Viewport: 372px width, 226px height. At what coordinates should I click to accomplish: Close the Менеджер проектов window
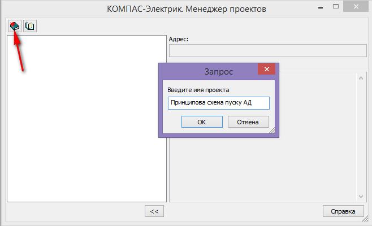tap(356, 6)
